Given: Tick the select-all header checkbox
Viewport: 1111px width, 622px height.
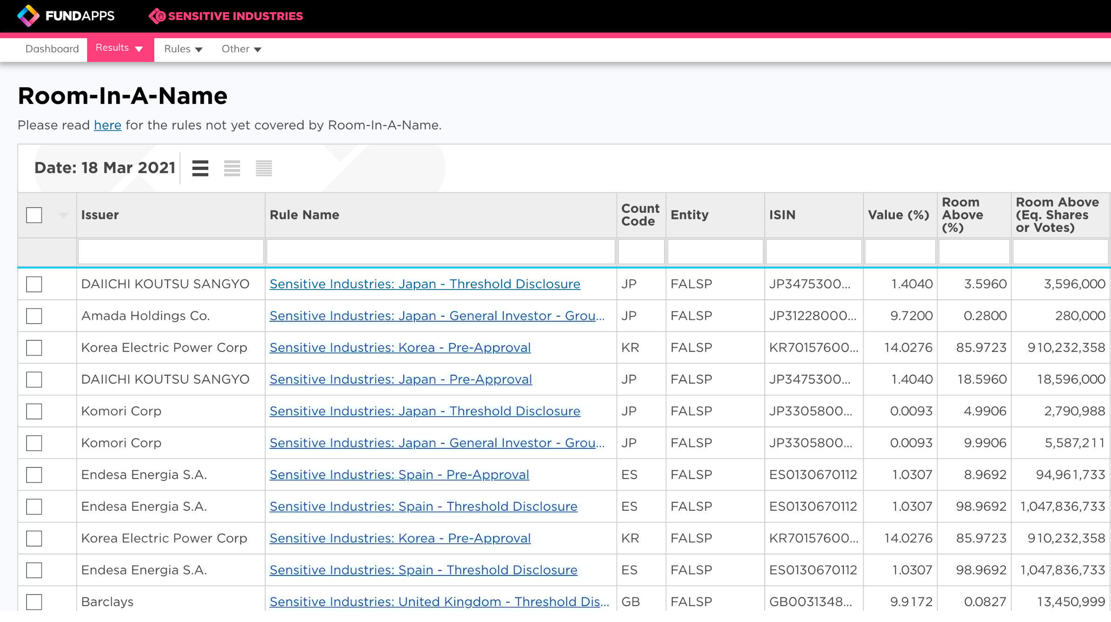Looking at the screenshot, I should click(34, 215).
